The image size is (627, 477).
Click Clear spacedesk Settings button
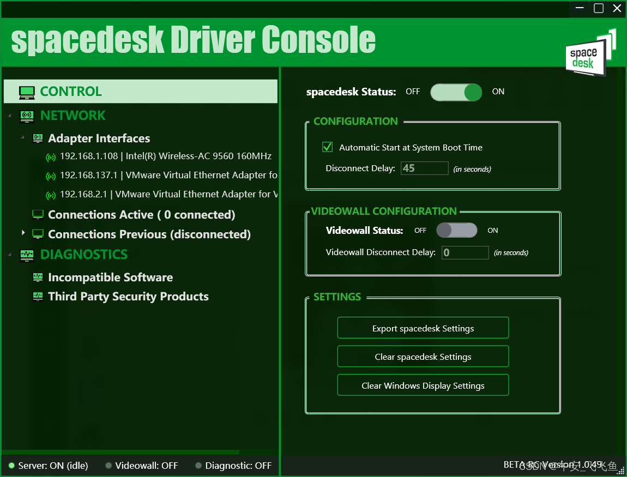pos(423,356)
